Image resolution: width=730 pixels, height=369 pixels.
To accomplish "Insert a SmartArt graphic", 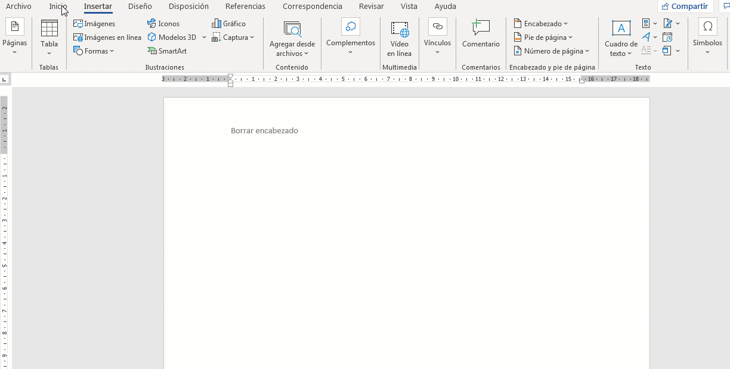I will pyautogui.click(x=167, y=51).
